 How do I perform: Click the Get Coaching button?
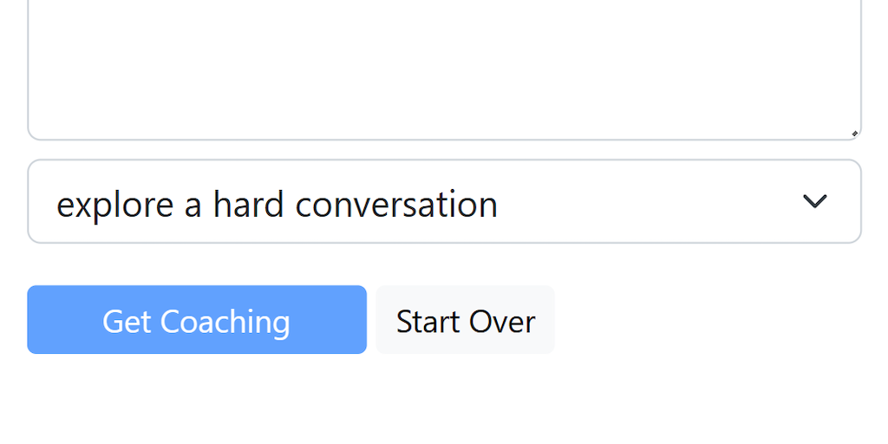tap(197, 320)
